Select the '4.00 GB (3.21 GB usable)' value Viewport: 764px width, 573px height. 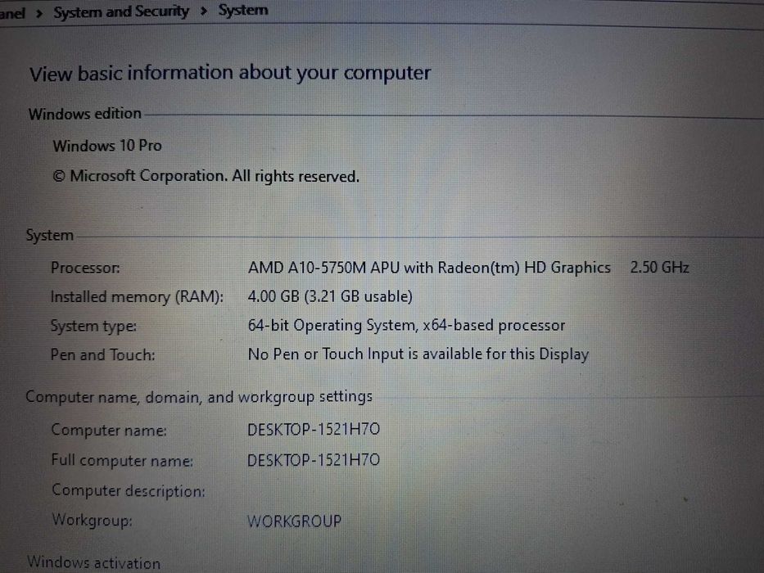(330, 296)
